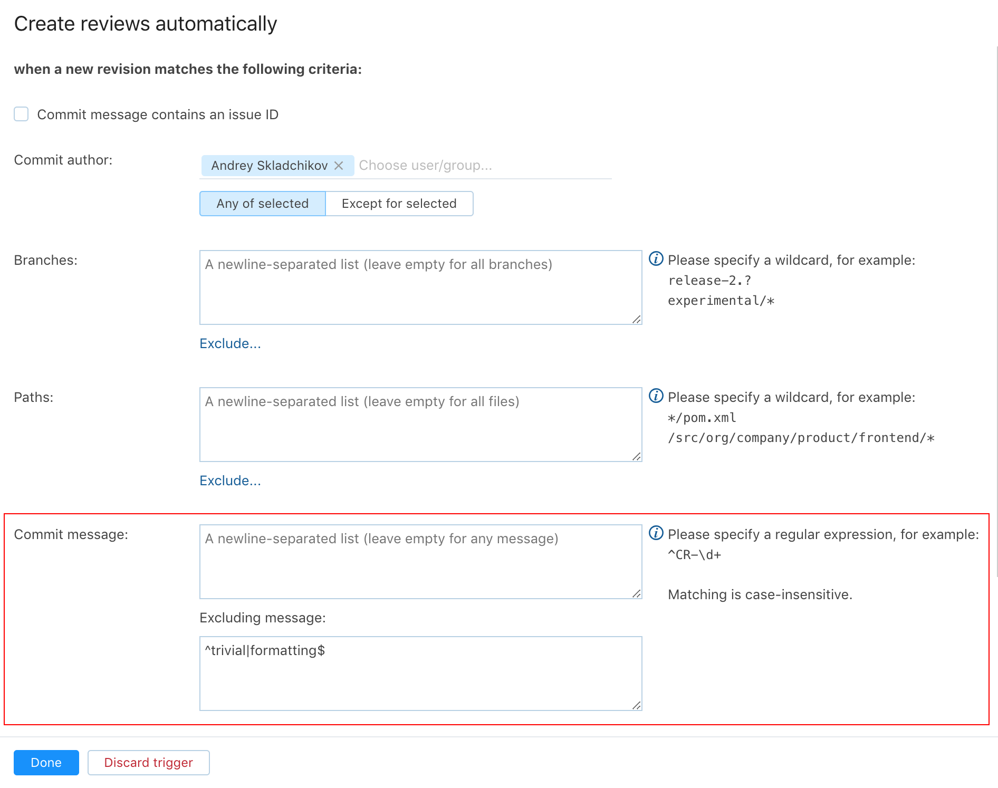Click the resize handle of Paths textarea
Screen dimensions: 998x788
coord(637,456)
